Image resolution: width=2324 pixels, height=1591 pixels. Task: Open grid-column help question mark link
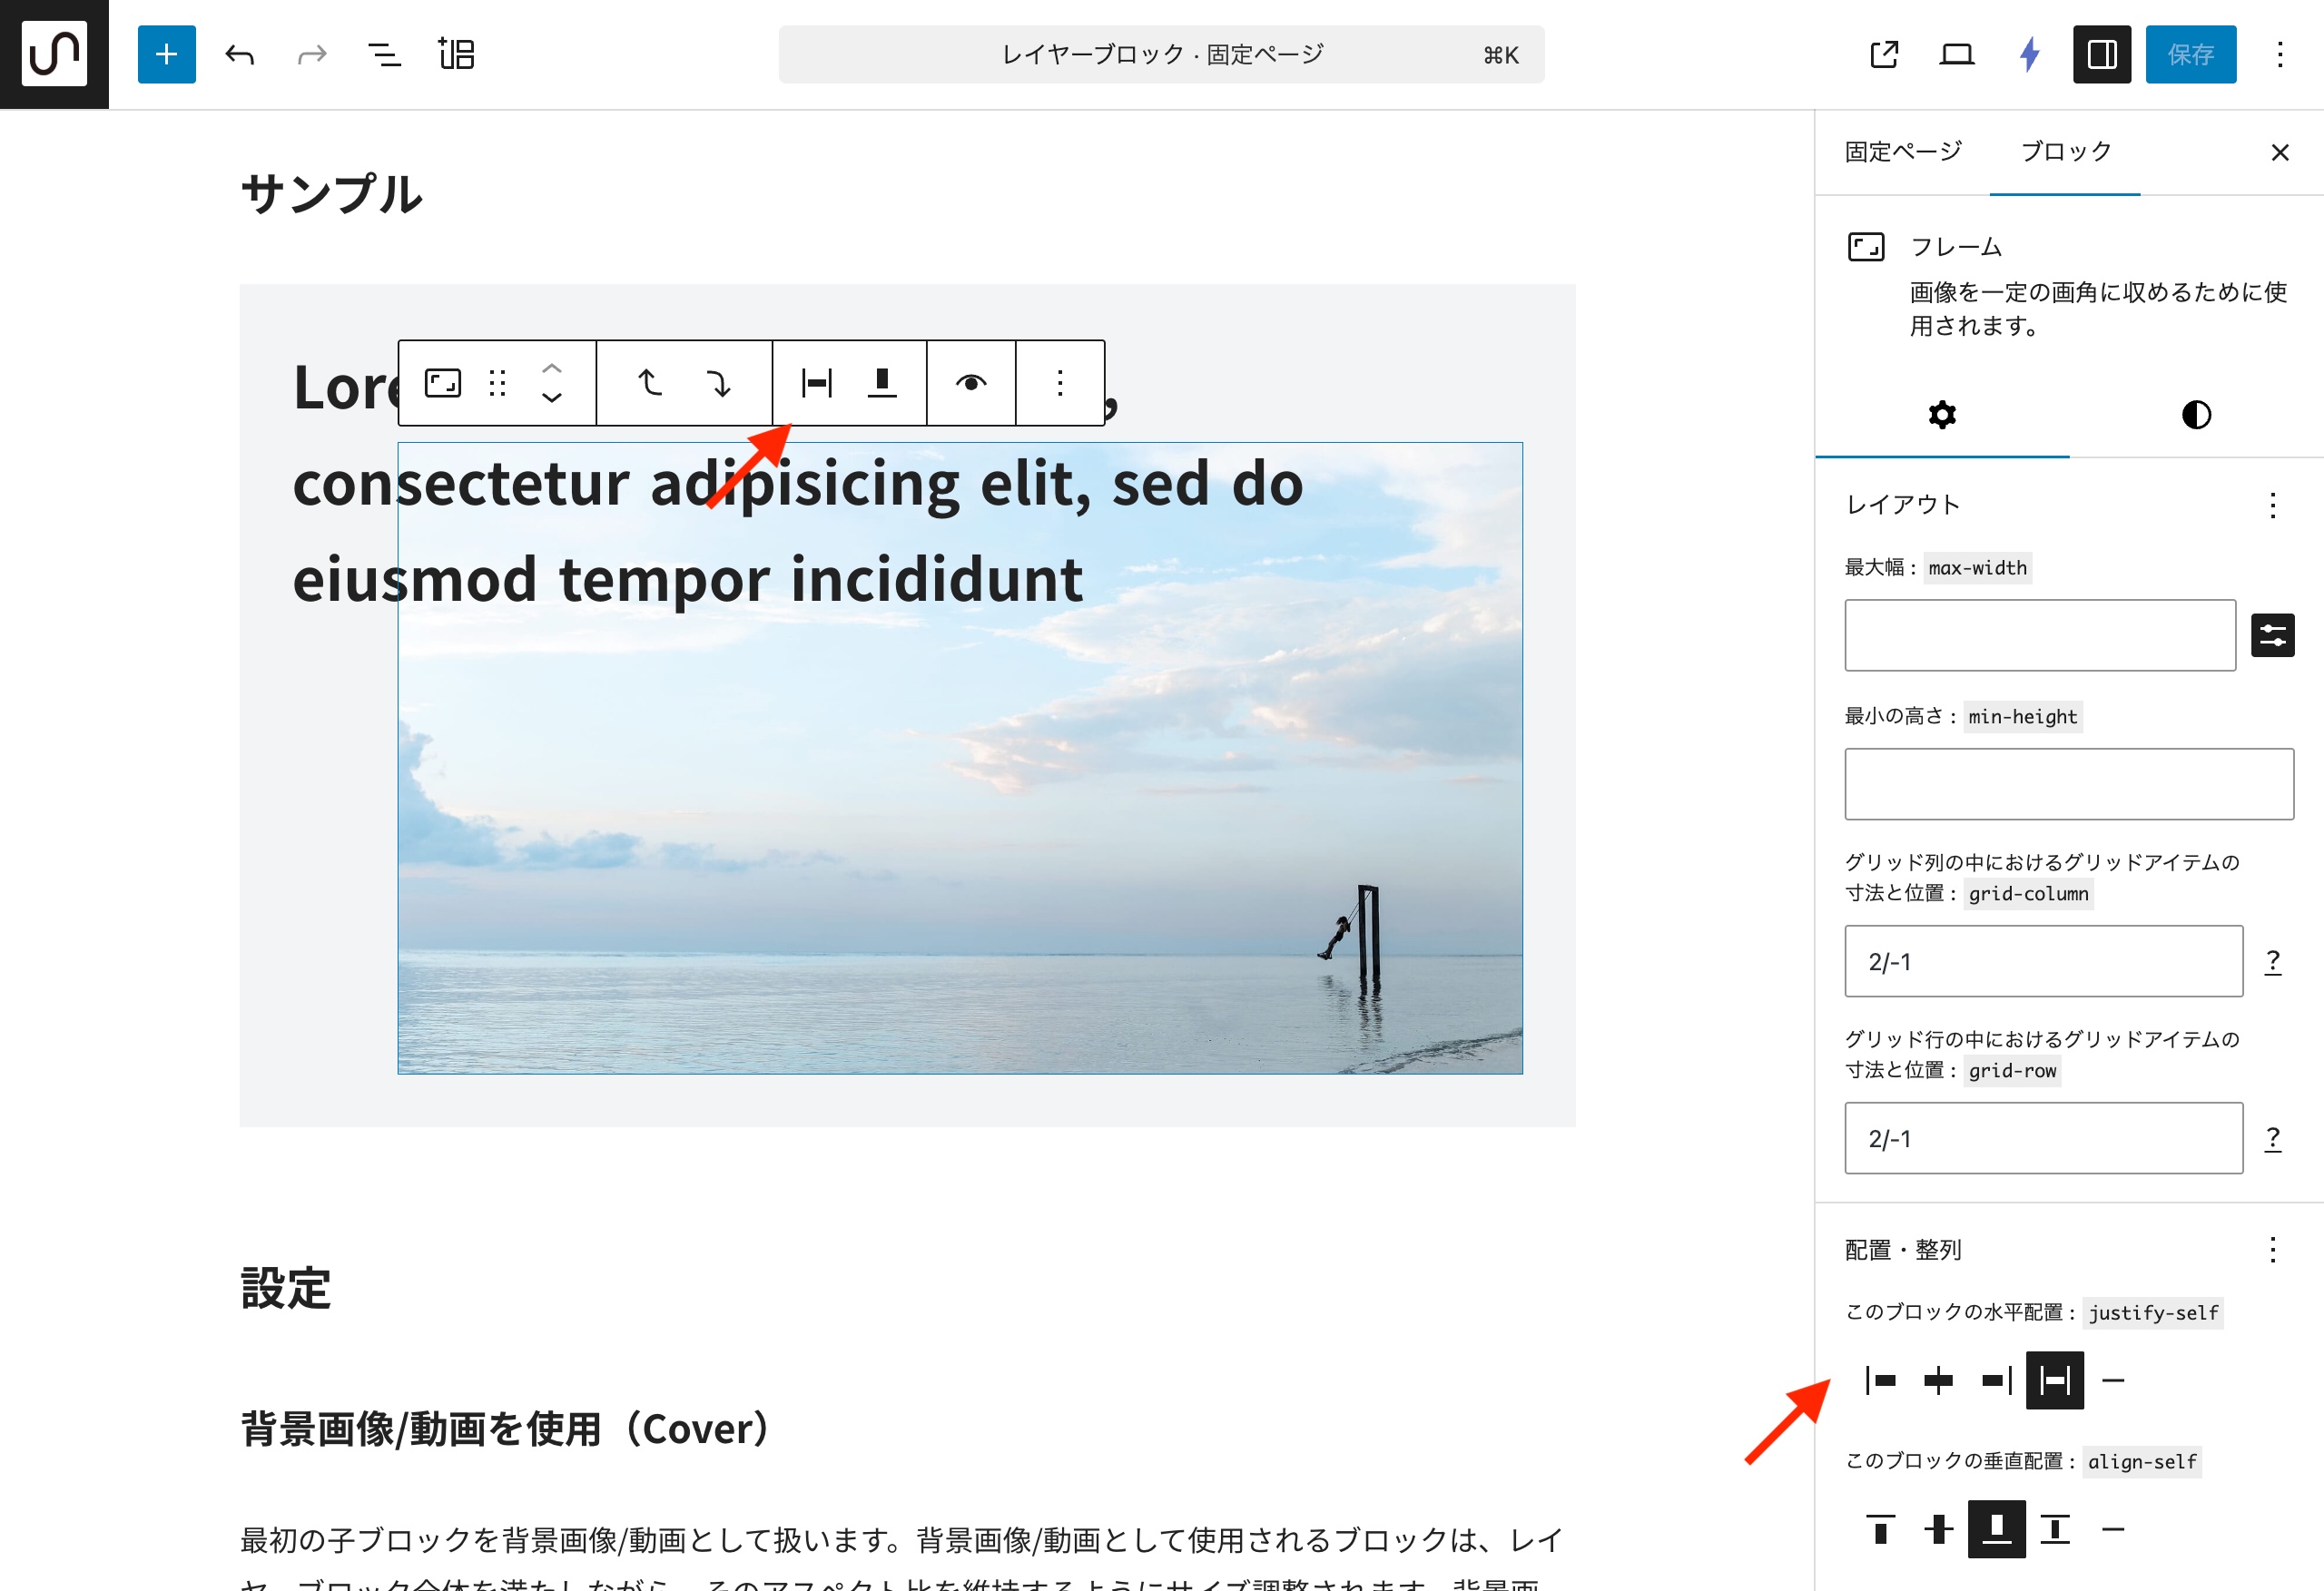[x=2272, y=961]
